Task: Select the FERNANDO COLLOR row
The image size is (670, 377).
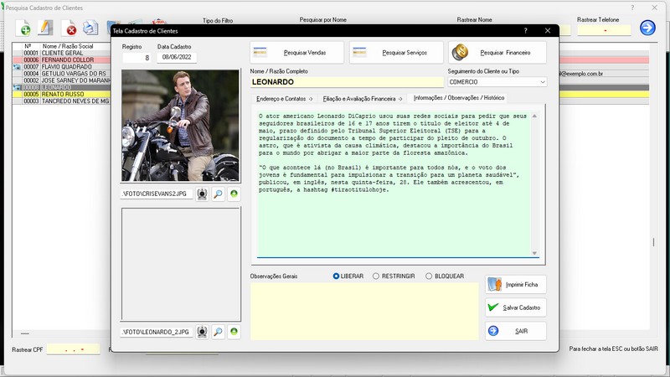Action: [x=62, y=59]
